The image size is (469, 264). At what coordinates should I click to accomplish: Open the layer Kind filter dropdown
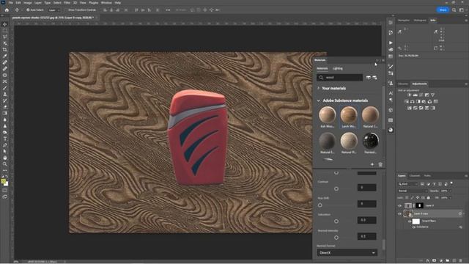pos(407,184)
